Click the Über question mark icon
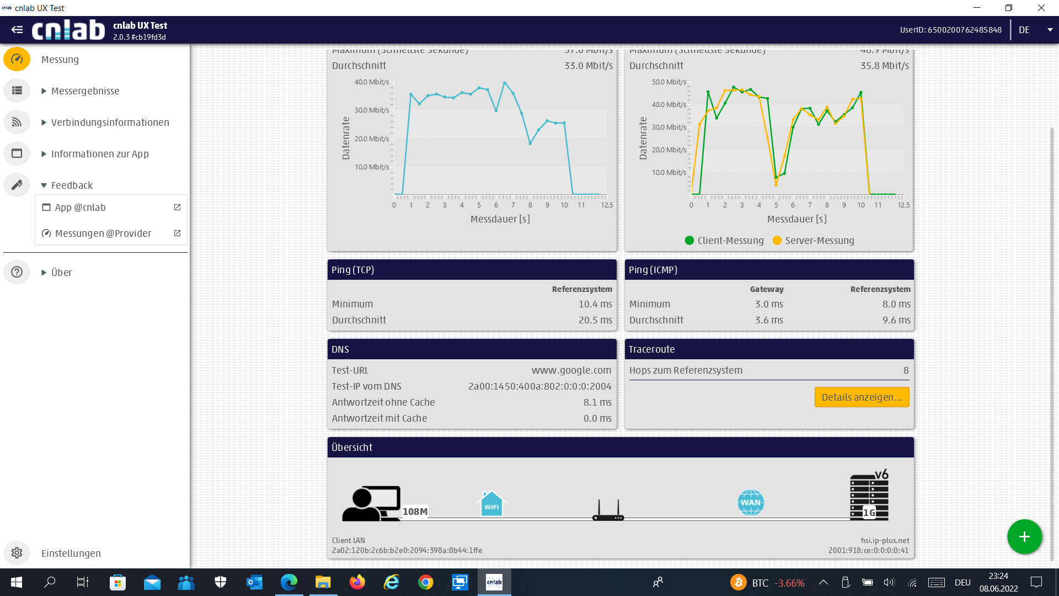Image resolution: width=1059 pixels, height=596 pixels. [17, 272]
